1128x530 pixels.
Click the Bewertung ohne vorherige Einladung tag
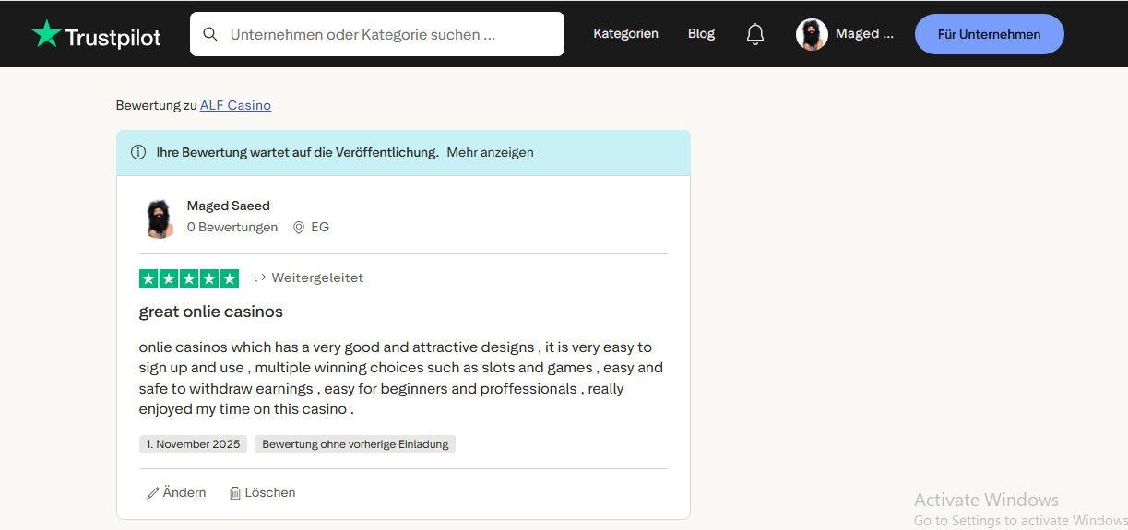coord(355,444)
